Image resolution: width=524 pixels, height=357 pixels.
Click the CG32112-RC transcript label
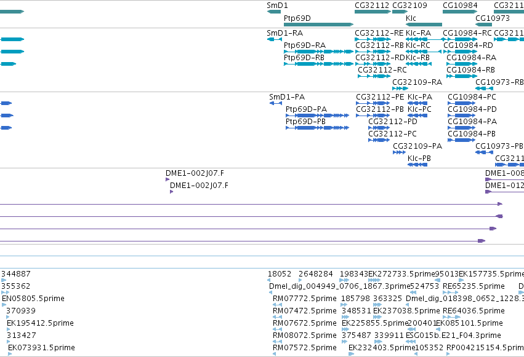tap(382, 70)
